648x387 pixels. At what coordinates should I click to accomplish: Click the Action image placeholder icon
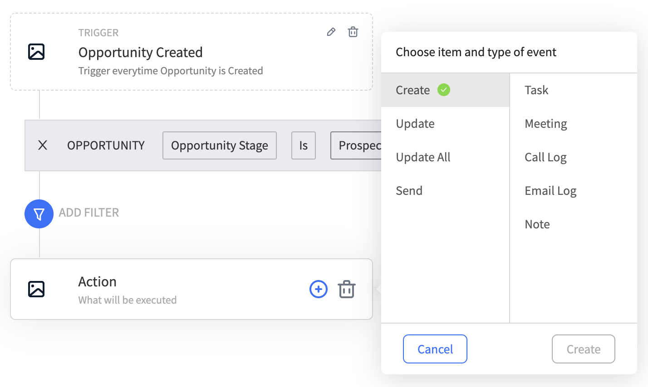(36, 289)
